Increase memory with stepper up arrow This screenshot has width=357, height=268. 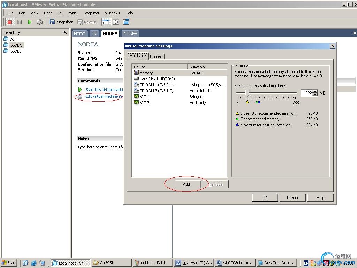[315, 92]
